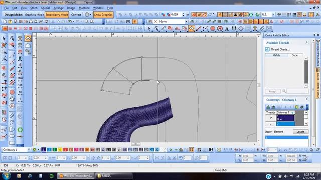
Task: Click the solid red square stitch icon
Action: (31, 29)
